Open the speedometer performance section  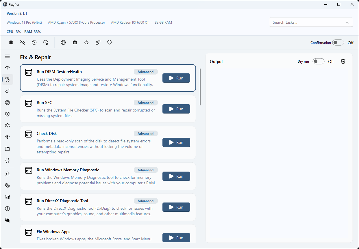click(x=8, y=68)
